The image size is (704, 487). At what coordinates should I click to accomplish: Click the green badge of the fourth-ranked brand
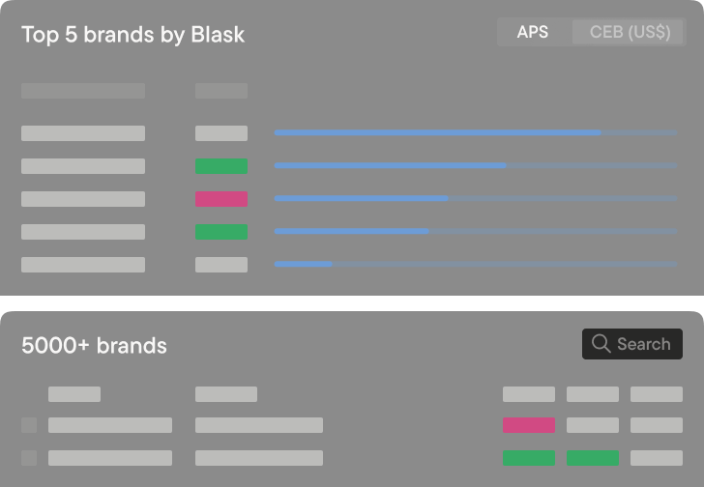pyautogui.click(x=221, y=232)
